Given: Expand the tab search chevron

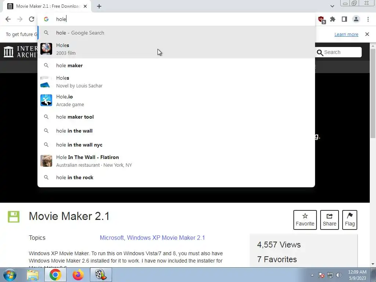Looking at the screenshot, I should (332, 6).
